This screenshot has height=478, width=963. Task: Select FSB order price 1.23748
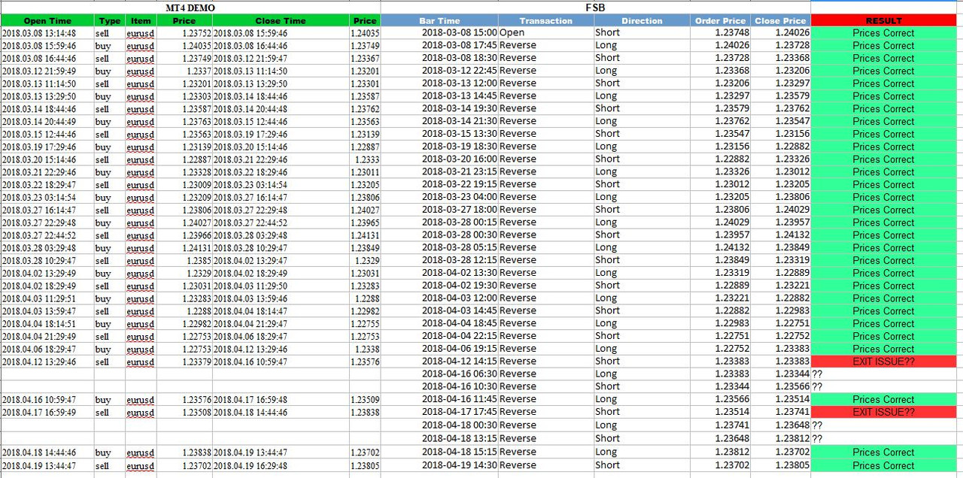(732, 33)
